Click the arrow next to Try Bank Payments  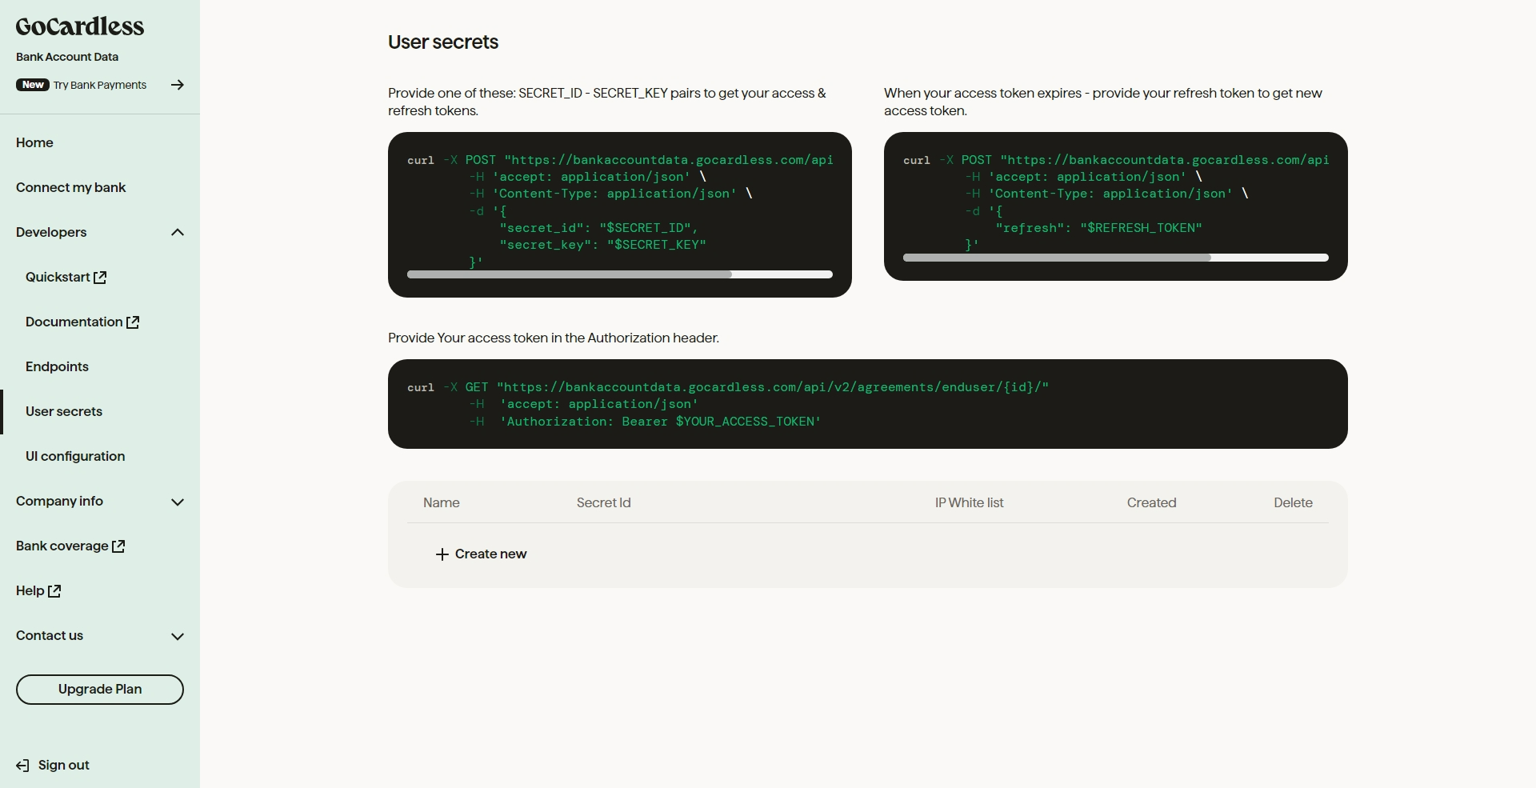point(178,85)
